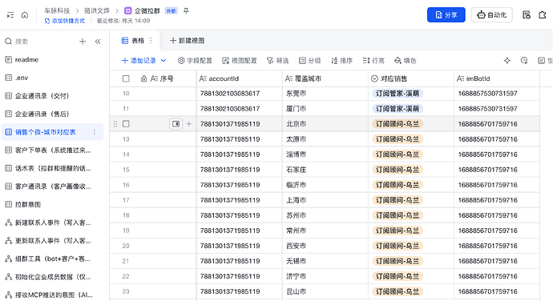Open the 排序 sort tool
The width and height of the screenshot is (553, 301).
(x=341, y=61)
